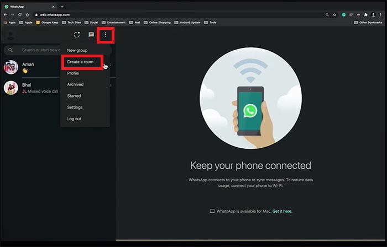Open the three-dot menu in WhatsApp header
Screen dimensions: 387x247
(x=106, y=35)
